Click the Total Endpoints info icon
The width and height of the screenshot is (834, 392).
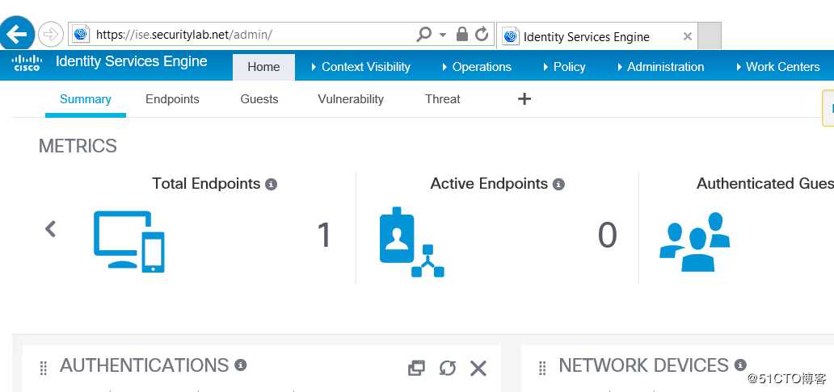tap(272, 185)
